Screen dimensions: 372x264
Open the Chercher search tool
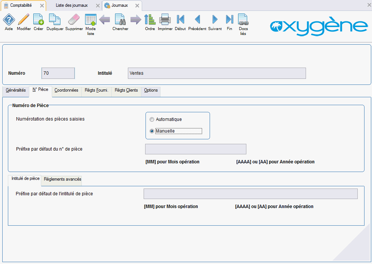pyautogui.click(x=120, y=20)
